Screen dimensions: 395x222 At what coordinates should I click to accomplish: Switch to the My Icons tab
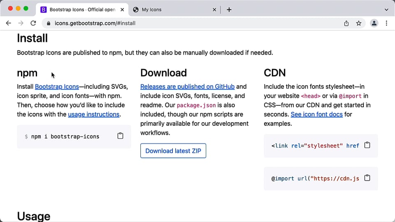tap(174, 9)
